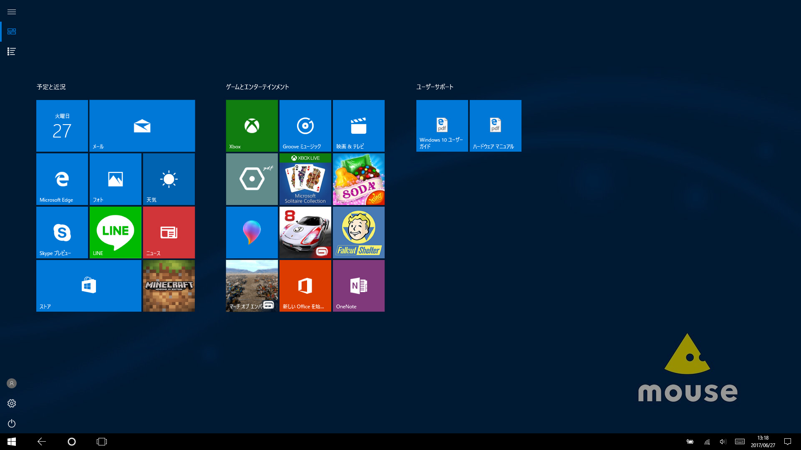This screenshot has height=450, width=801.
Task: Open the Xbox app tile
Action: 251,125
